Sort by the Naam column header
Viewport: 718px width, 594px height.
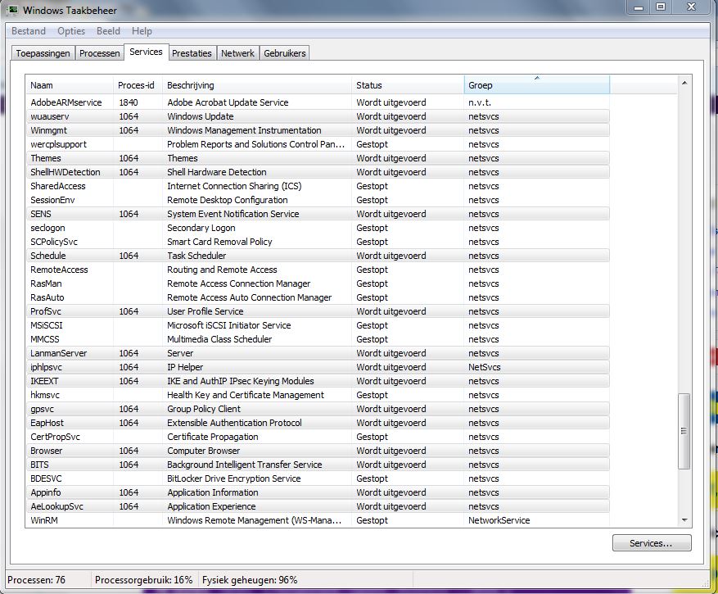click(x=69, y=85)
